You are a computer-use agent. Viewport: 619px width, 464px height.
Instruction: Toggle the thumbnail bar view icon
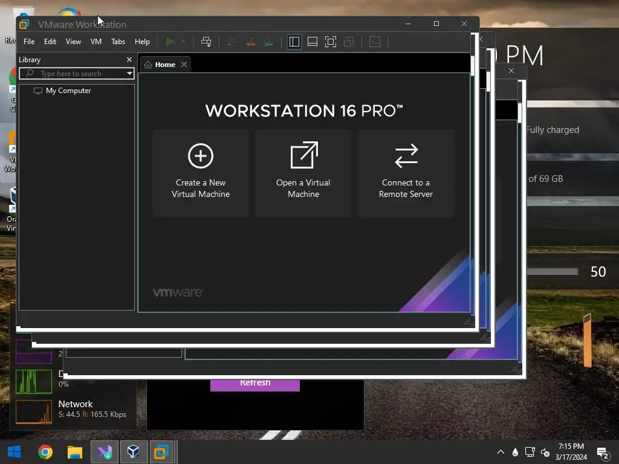pos(313,42)
